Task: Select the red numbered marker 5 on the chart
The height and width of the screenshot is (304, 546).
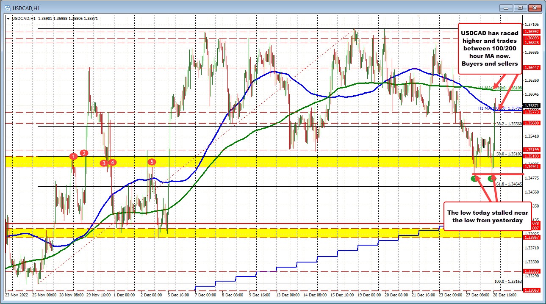Action: coord(151,162)
